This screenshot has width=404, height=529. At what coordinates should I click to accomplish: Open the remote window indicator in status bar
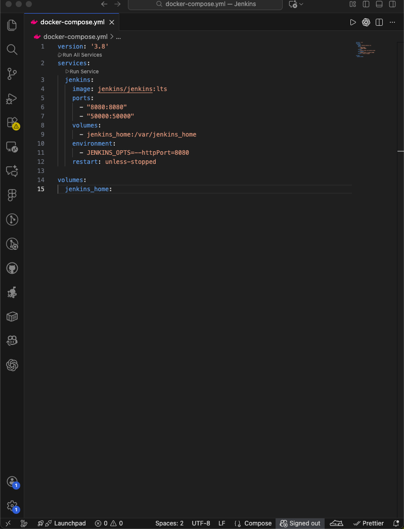[x=9, y=523]
